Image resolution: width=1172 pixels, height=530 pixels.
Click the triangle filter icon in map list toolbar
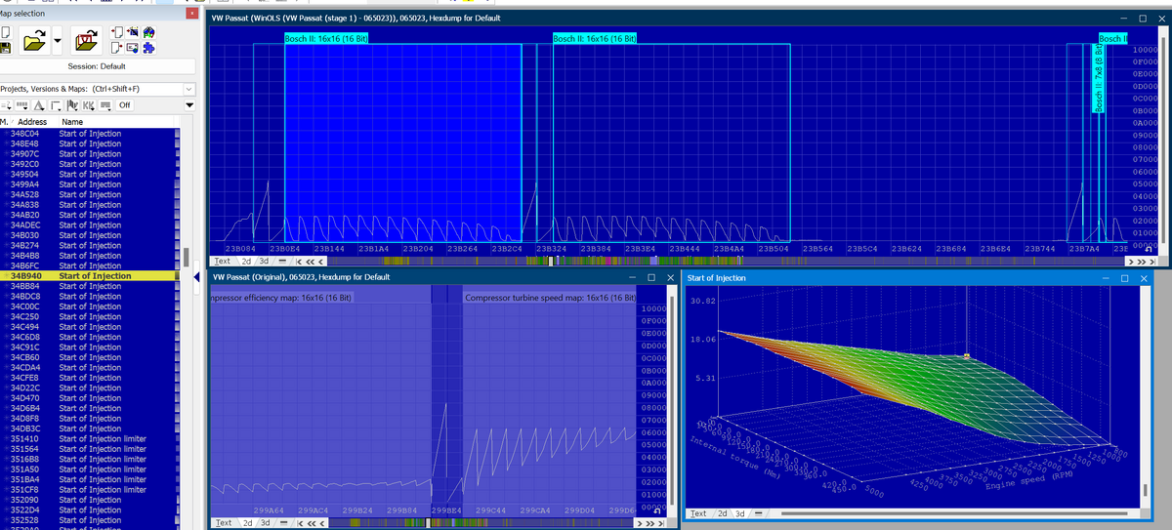(x=38, y=104)
